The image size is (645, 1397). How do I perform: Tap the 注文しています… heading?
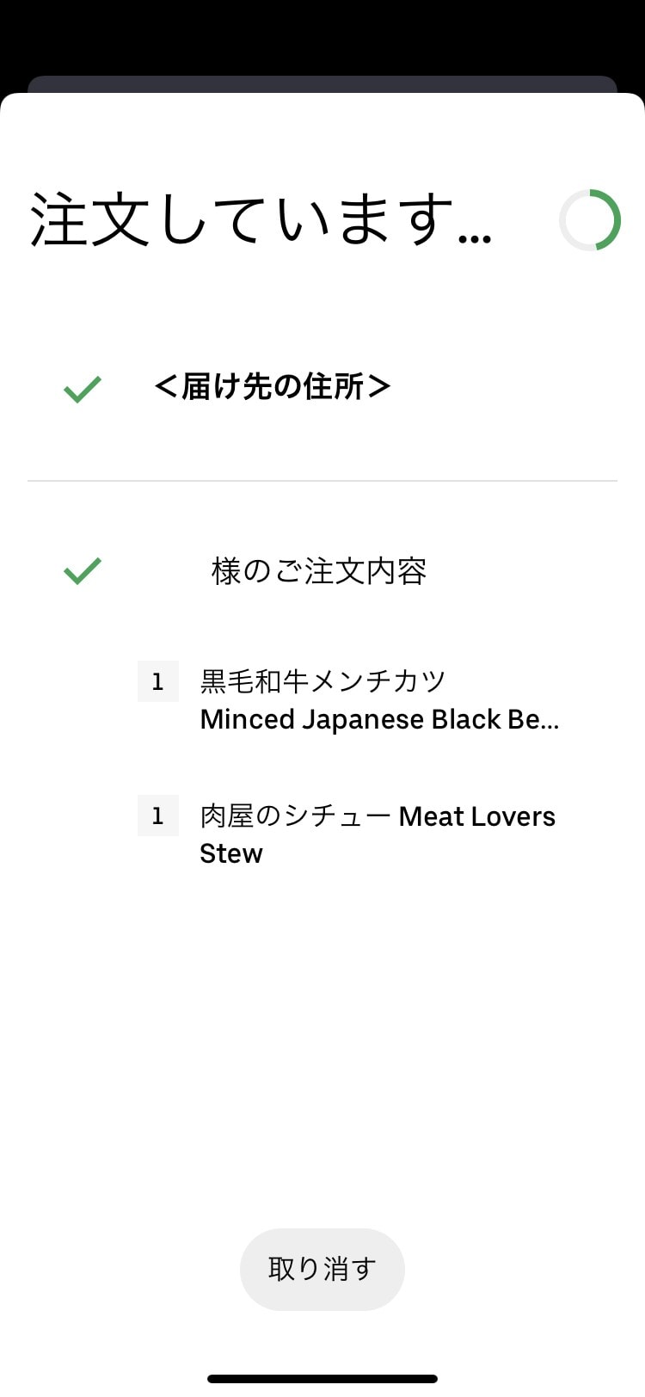click(261, 220)
